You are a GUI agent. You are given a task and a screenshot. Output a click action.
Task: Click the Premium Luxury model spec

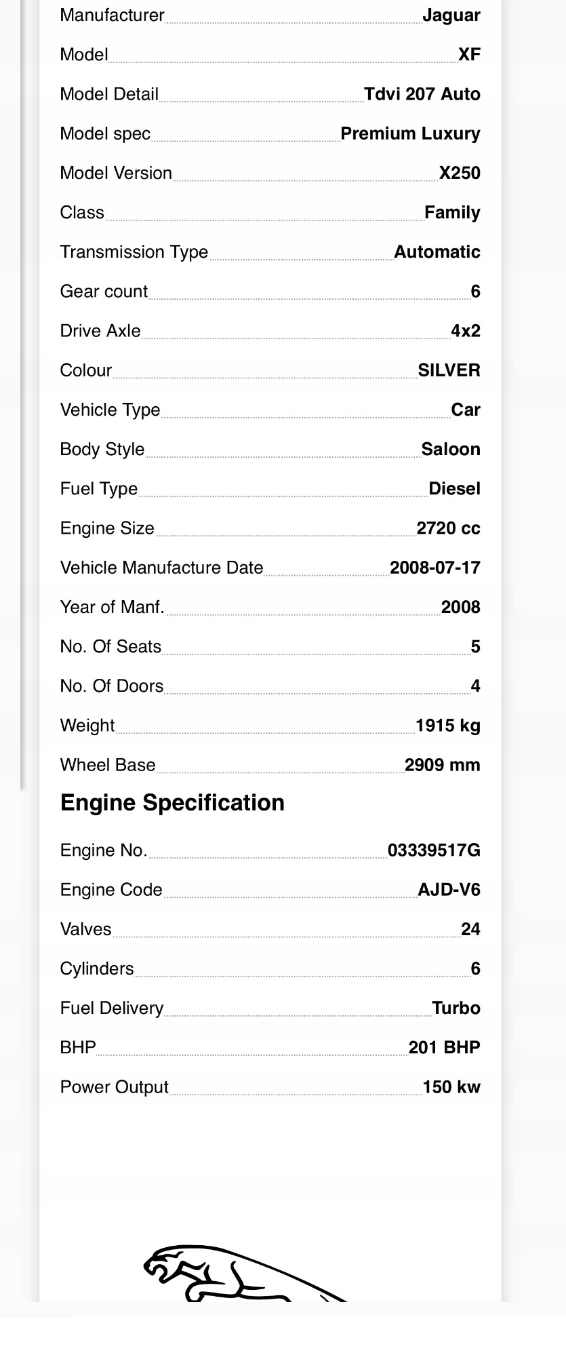click(x=410, y=134)
